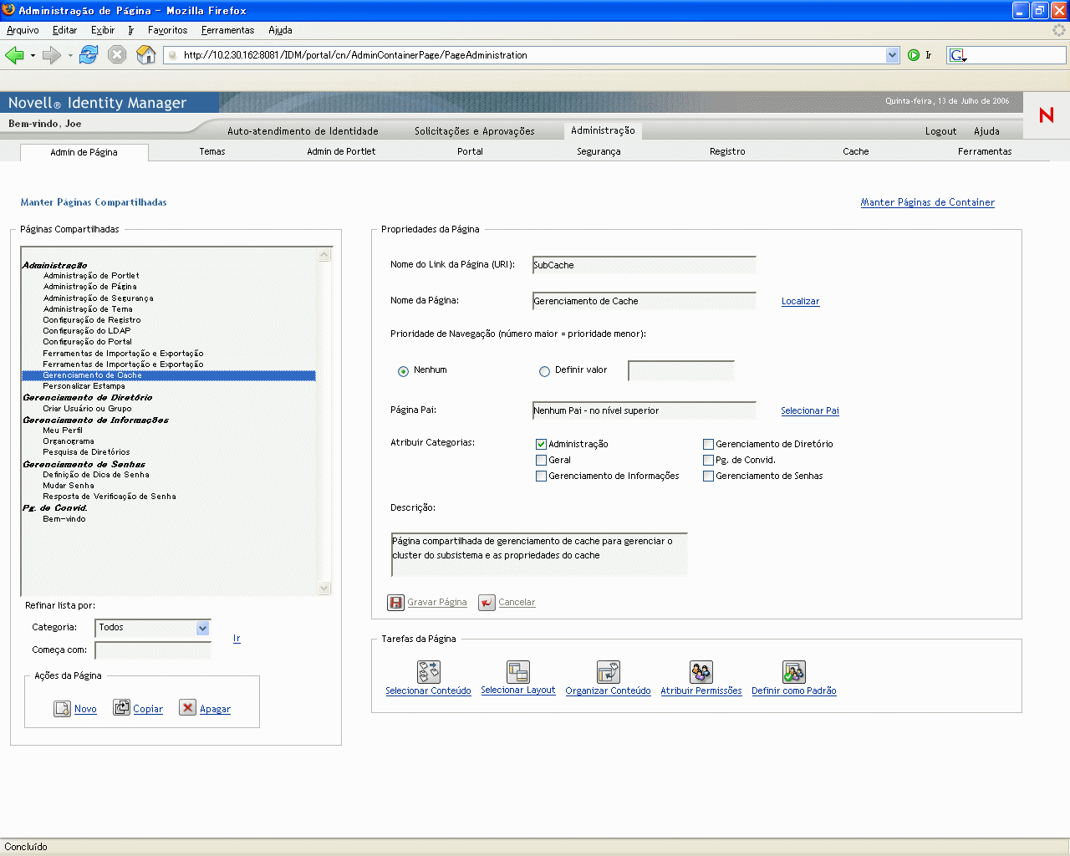Uncheck the Administração category checkbox
Viewport: 1070px width, 856px height.
click(541, 445)
